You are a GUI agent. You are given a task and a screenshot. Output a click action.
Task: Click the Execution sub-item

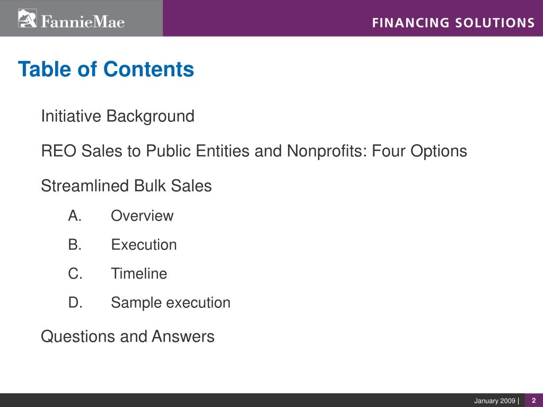click(144, 245)
